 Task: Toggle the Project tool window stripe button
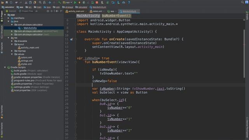[x=2, y=16]
